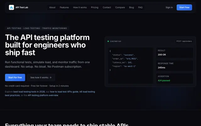This screenshot has width=201, height=126.
Task: Open the Contact nav link
Action: 107,8
